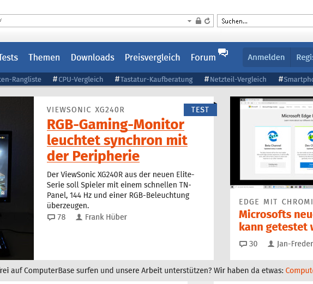The image size is (313, 284).
Task: Click the 30 comments count
Action: pyautogui.click(x=254, y=244)
